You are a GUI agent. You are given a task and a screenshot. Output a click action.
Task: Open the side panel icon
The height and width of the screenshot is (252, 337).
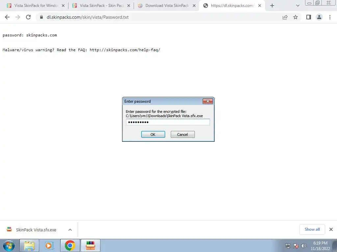(x=309, y=17)
